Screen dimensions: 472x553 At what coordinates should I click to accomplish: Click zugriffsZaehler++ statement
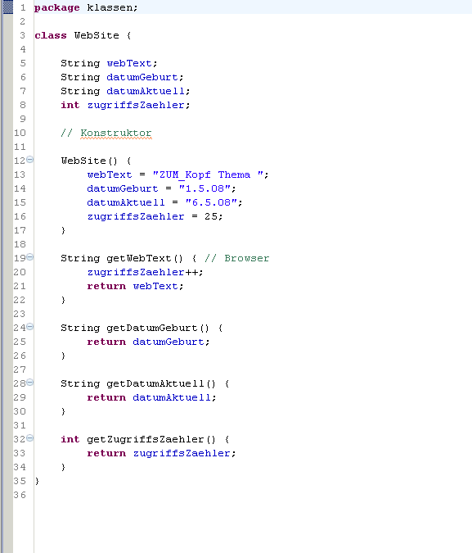point(145,272)
